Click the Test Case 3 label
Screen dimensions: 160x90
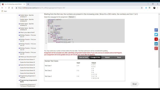point(48,76)
